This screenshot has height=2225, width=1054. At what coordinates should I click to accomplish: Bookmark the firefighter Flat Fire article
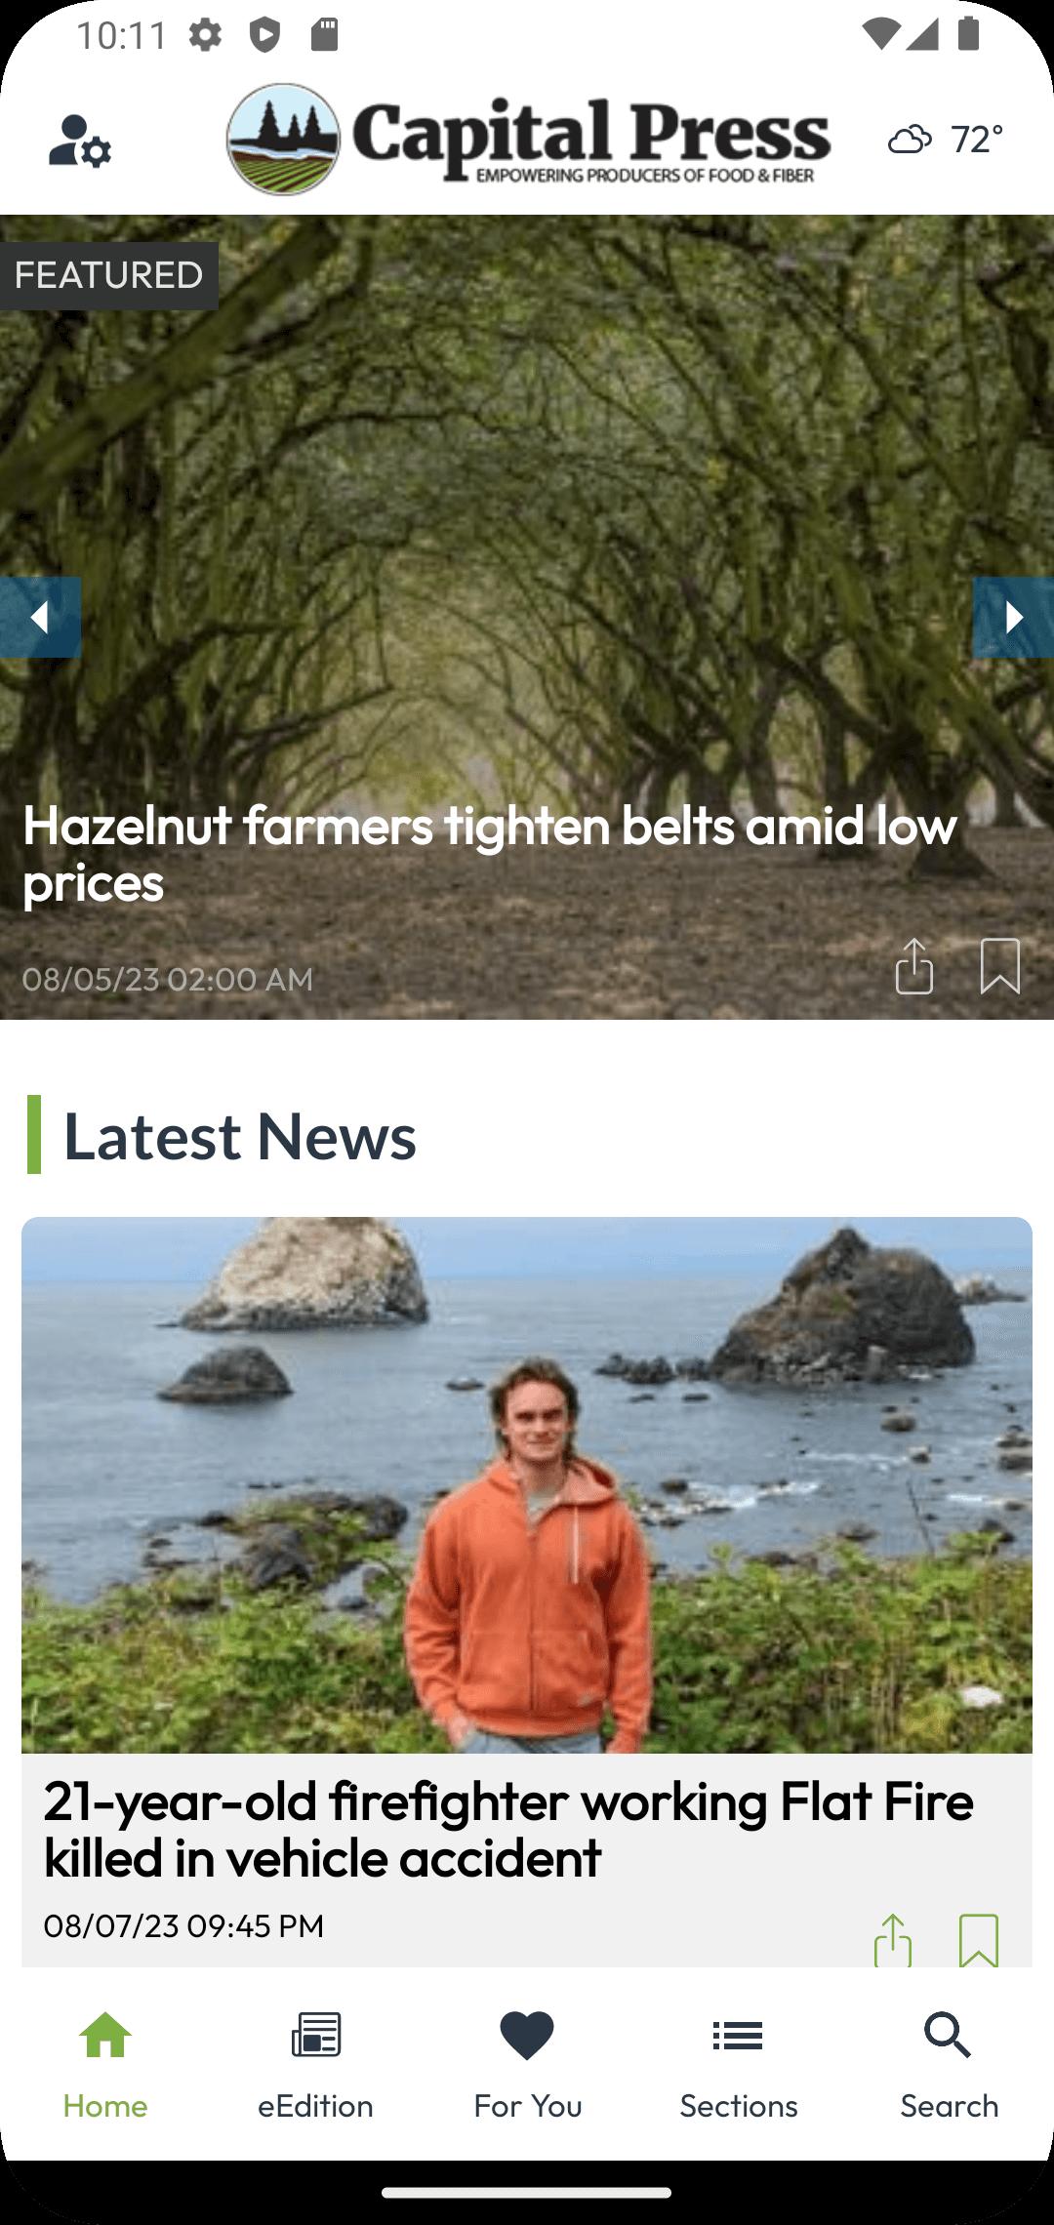pyautogui.click(x=979, y=1940)
